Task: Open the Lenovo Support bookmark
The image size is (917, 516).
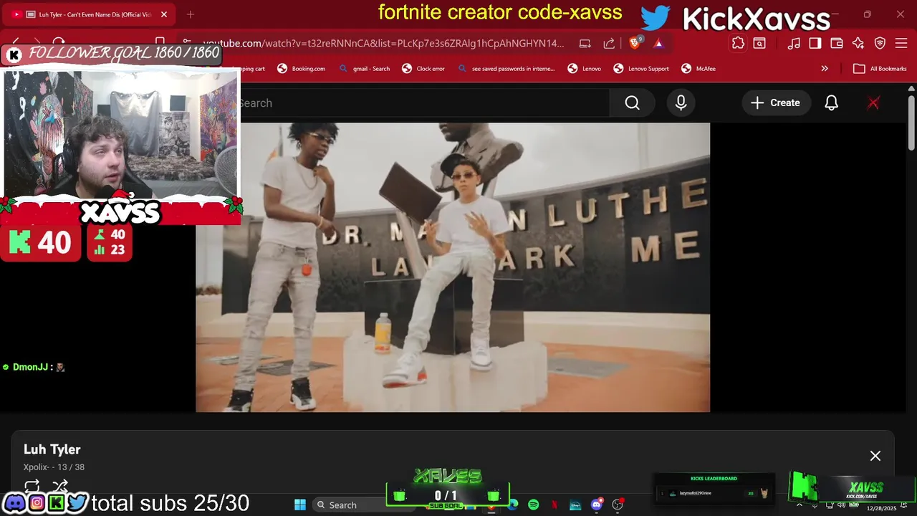Action: tap(641, 69)
